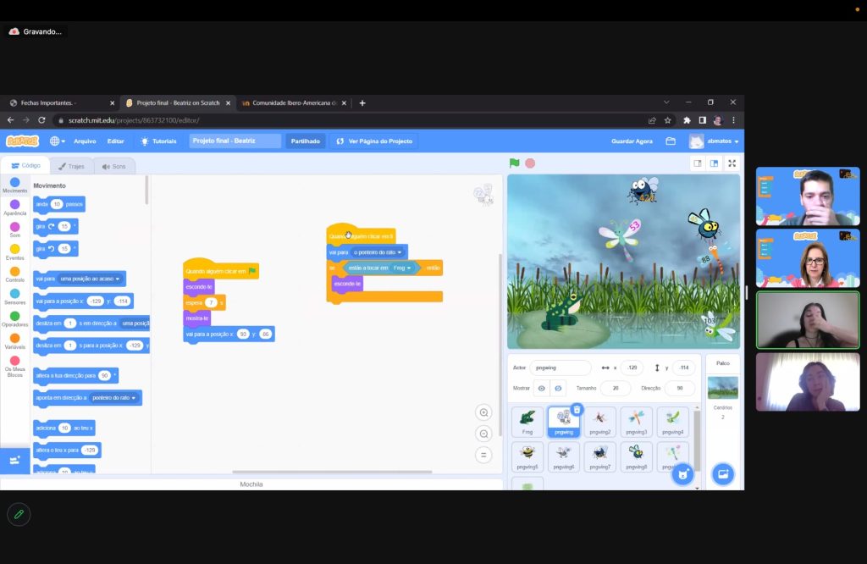Open the language globe dropdown
867x564 pixels.
point(58,141)
